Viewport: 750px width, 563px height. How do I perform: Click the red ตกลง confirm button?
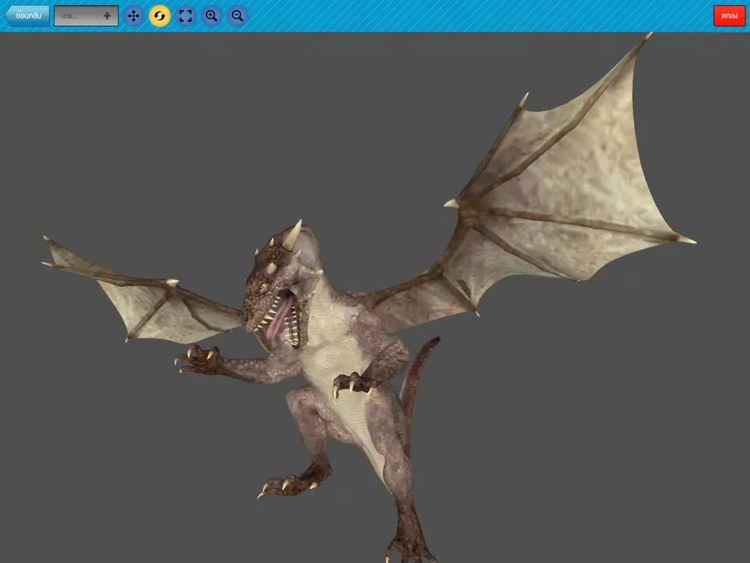[x=729, y=16]
